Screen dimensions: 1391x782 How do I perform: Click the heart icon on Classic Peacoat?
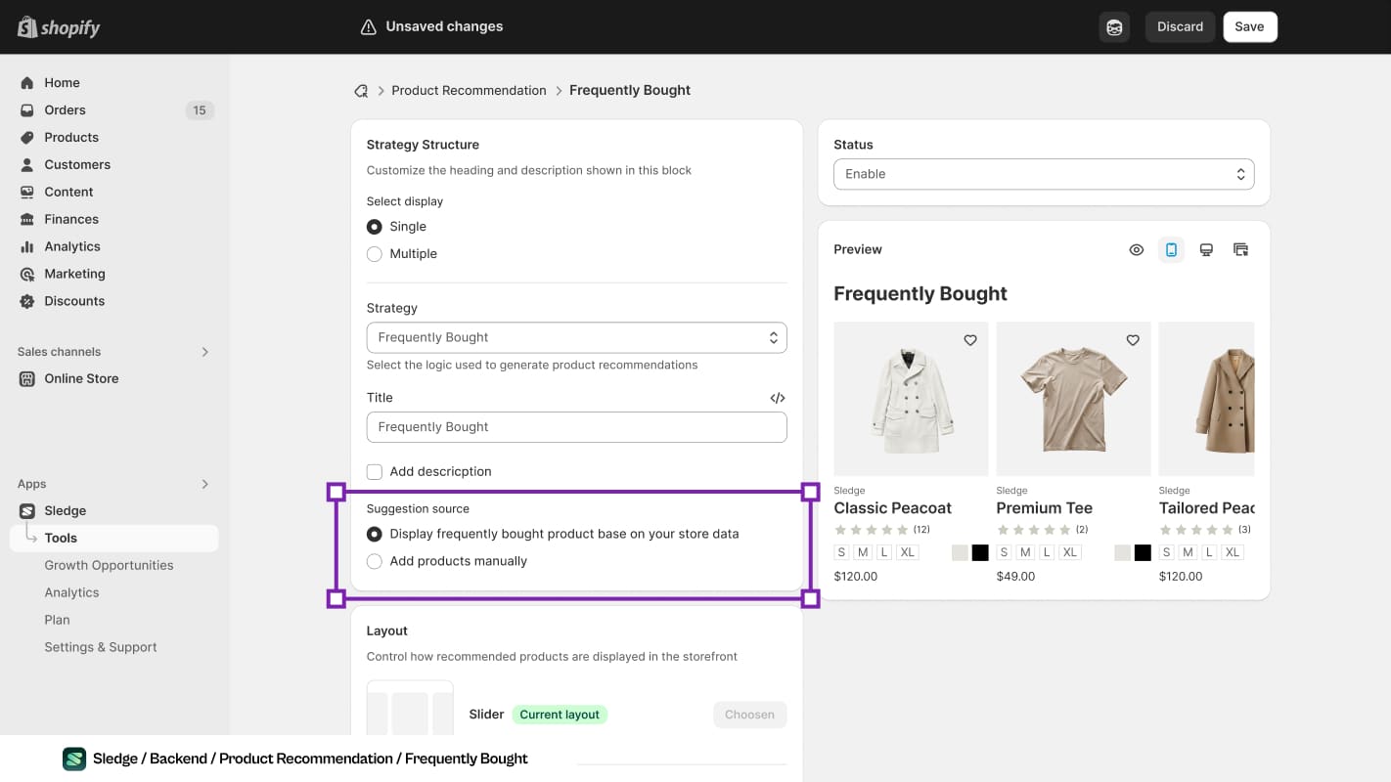(x=970, y=340)
